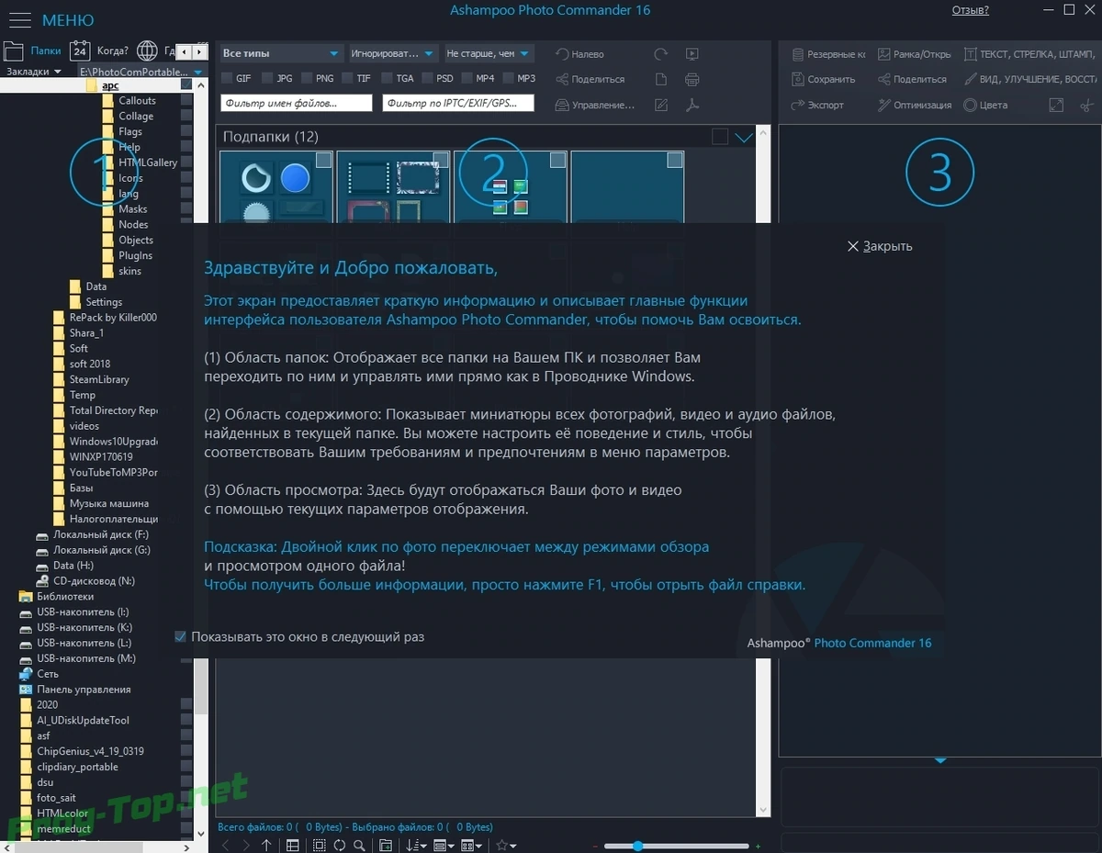Image resolution: width=1102 pixels, height=853 pixels.
Task: Open ВИД, УЛУЧШЕНИЕ brush tools
Action: [x=1029, y=79]
